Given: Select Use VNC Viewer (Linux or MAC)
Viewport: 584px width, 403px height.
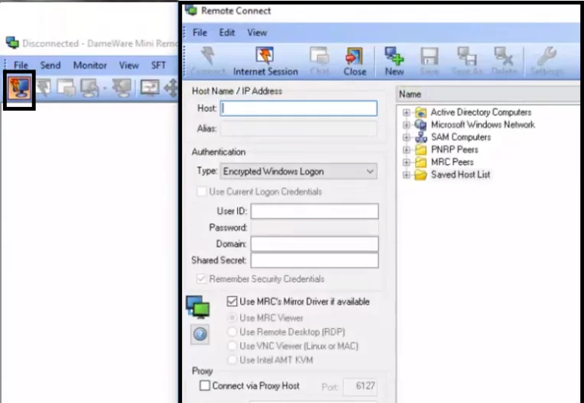Looking at the screenshot, I should 232,346.
